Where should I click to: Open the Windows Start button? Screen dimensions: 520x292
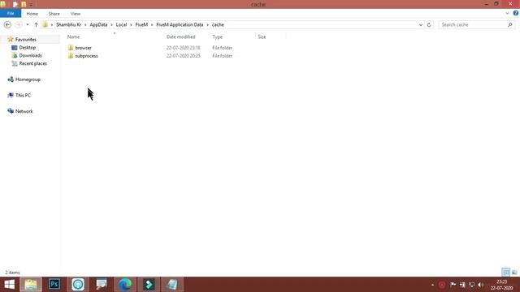9,285
